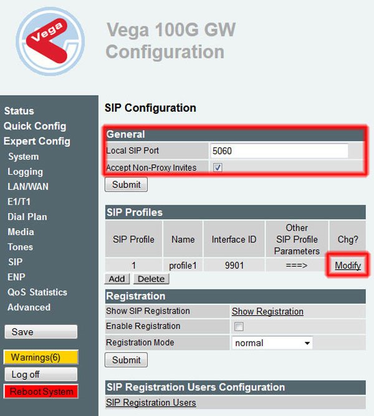Click the Vega logo icon
The width and height of the screenshot is (374, 416).
(x=50, y=41)
